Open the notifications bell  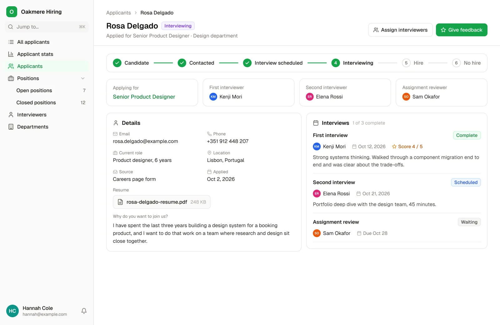tap(84, 311)
